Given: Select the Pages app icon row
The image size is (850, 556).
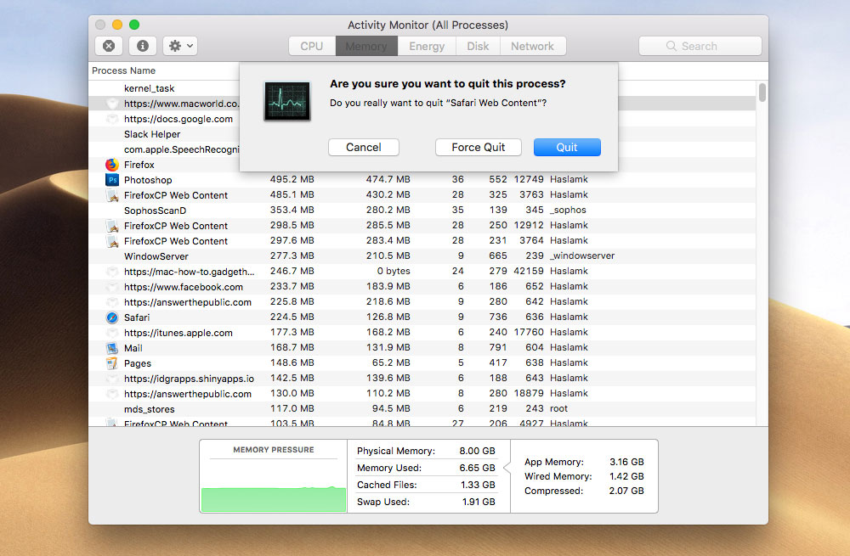Looking at the screenshot, I should coord(112,363).
